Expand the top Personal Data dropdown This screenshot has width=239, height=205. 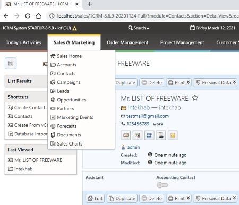pos(234,82)
